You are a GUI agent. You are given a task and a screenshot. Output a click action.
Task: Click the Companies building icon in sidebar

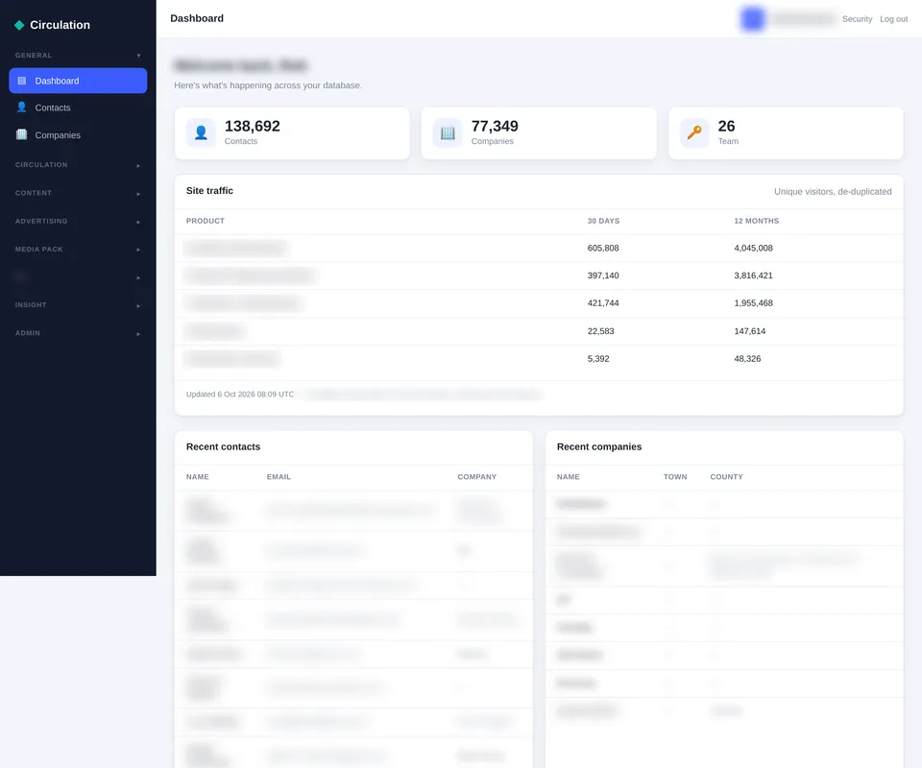coord(22,134)
